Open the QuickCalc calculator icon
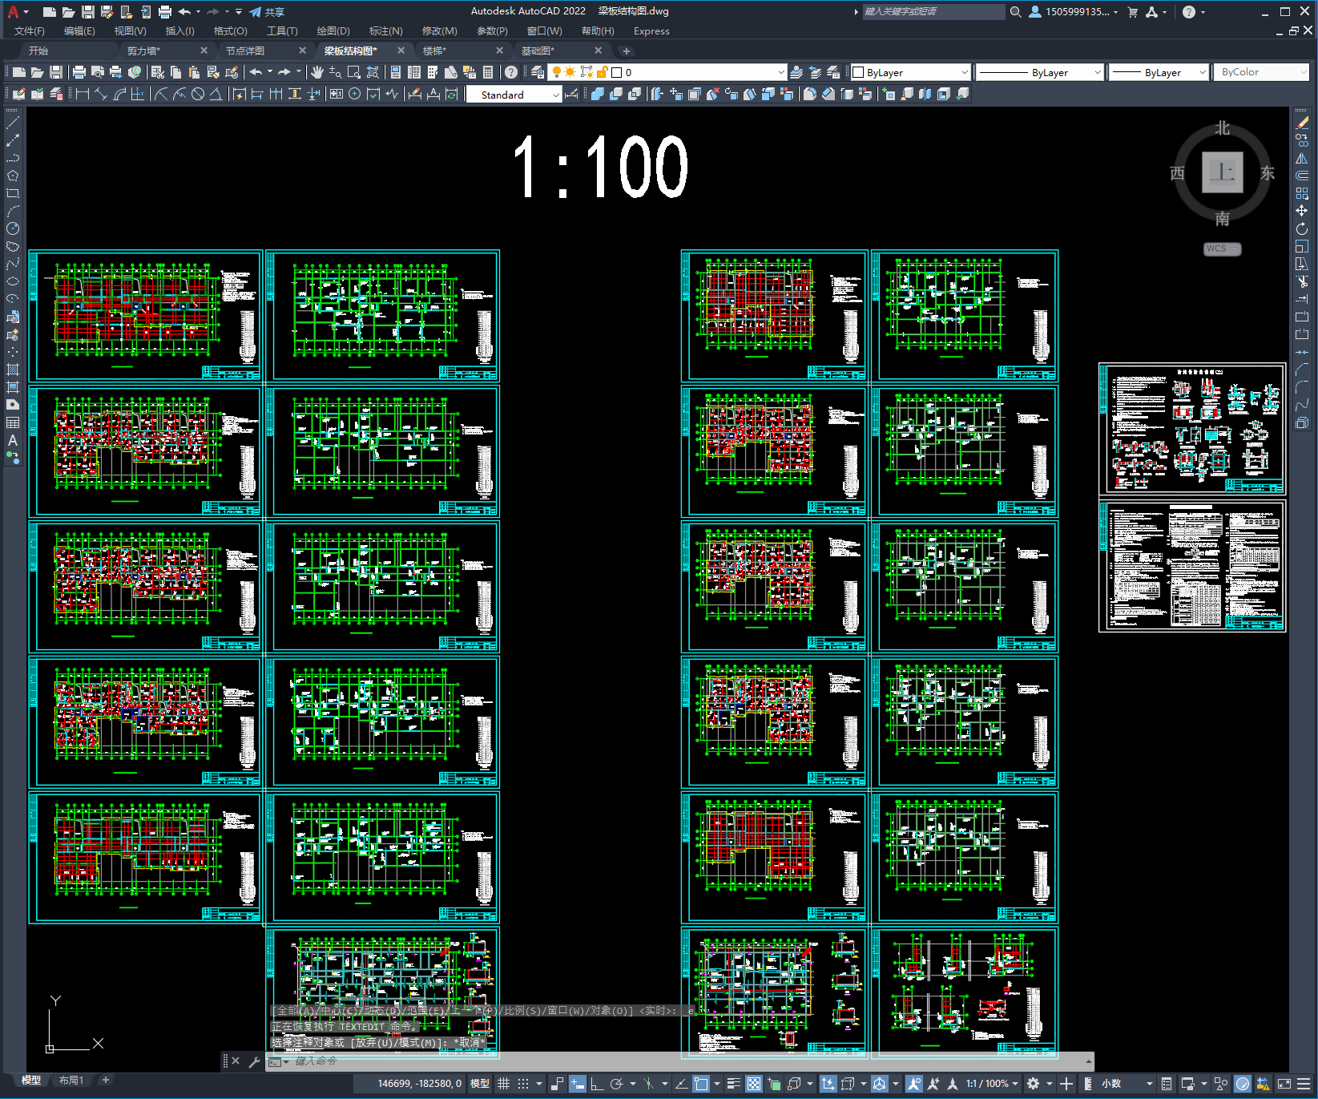 488,72
